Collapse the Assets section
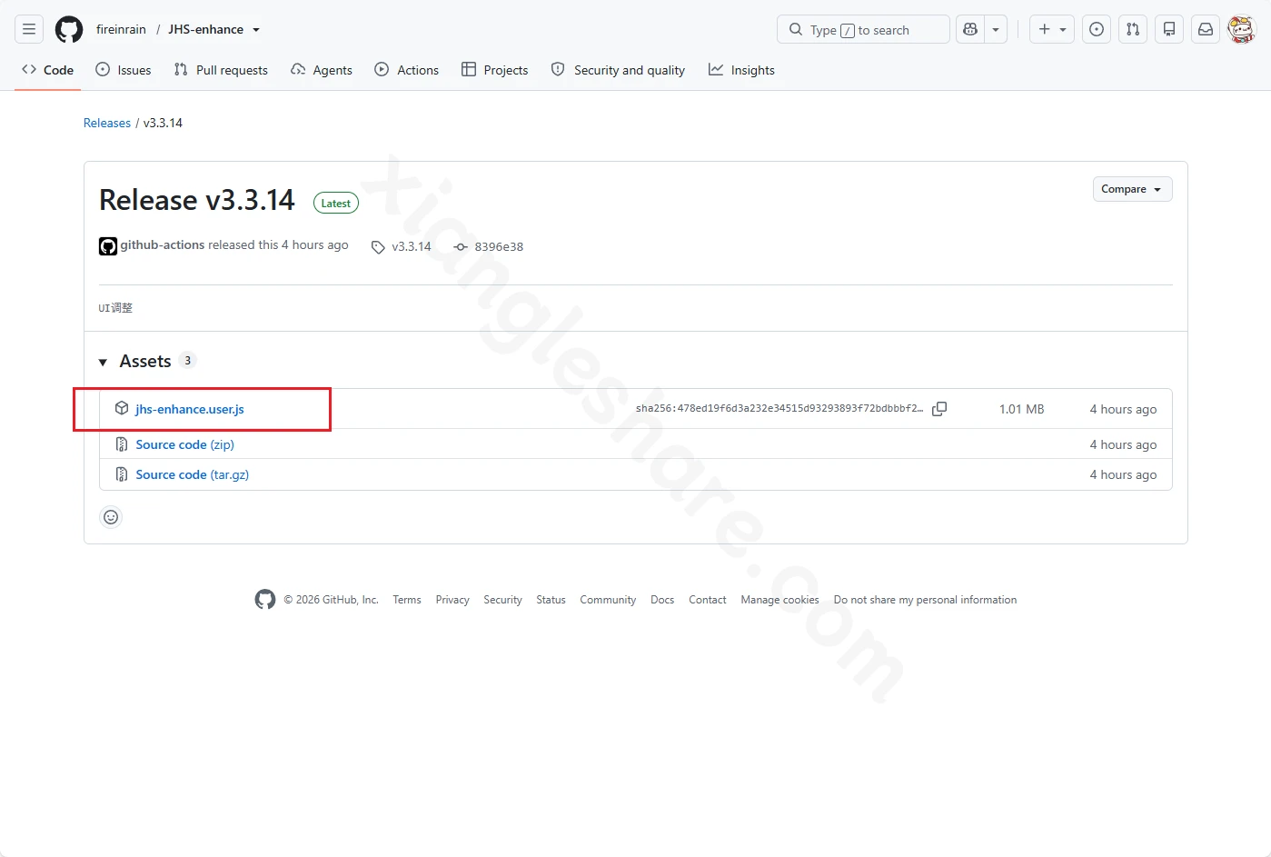The height and width of the screenshot is (857, 1271). click(x=103, y=362)
